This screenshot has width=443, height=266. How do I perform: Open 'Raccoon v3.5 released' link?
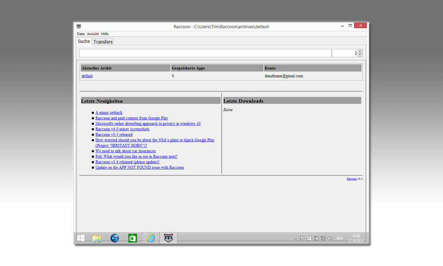click(x=114, y=135)
